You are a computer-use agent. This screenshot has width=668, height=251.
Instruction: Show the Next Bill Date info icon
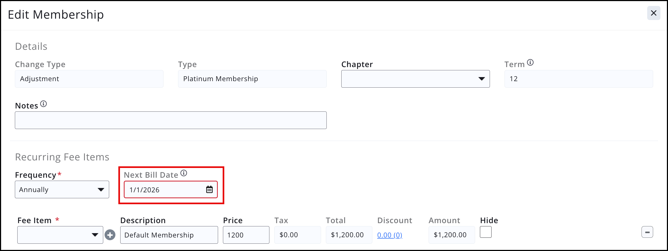(x=184, y=173)
